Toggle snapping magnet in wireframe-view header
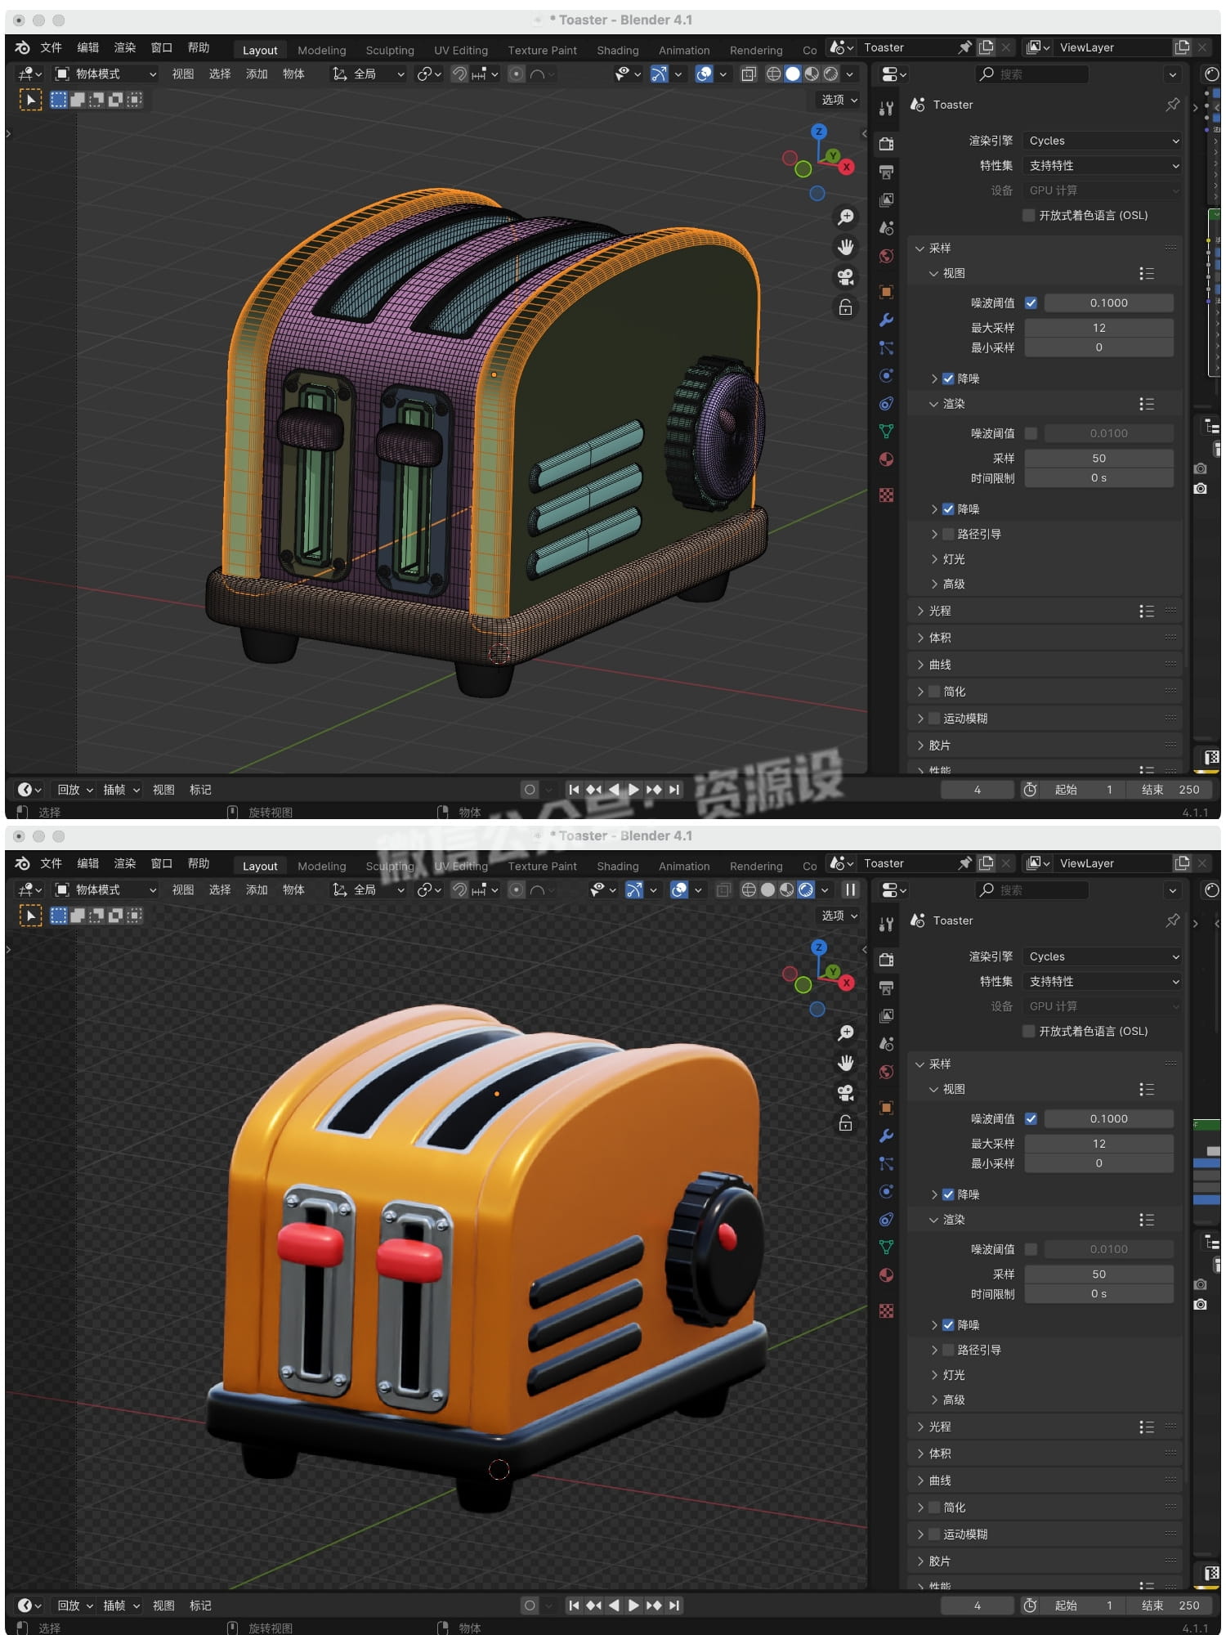 [x=460, y=74]
